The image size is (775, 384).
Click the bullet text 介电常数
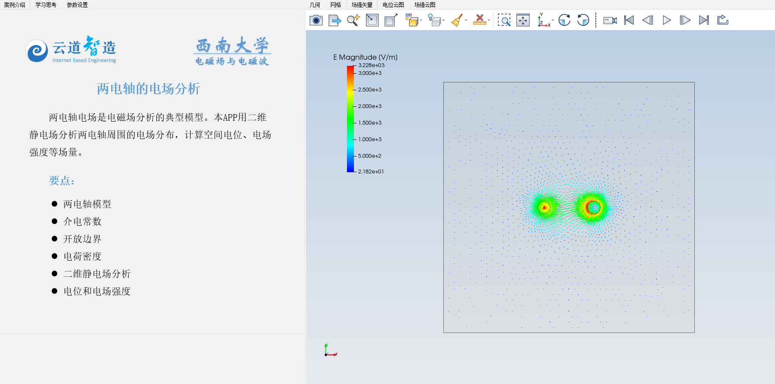(82, 221)
